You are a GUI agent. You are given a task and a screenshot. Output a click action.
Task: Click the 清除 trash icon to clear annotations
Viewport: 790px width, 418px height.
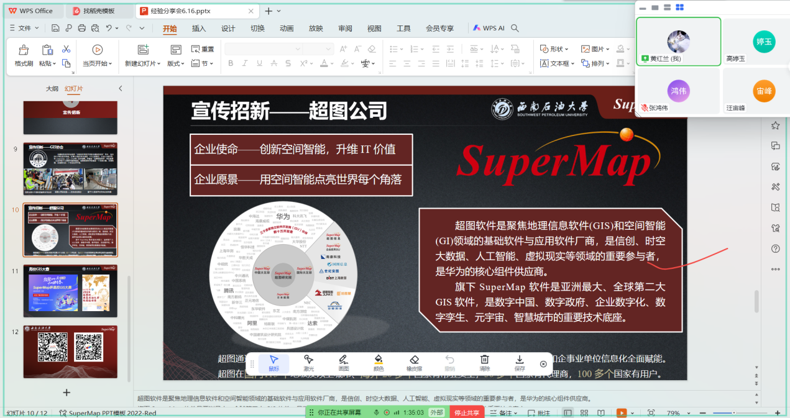point(485,363)
